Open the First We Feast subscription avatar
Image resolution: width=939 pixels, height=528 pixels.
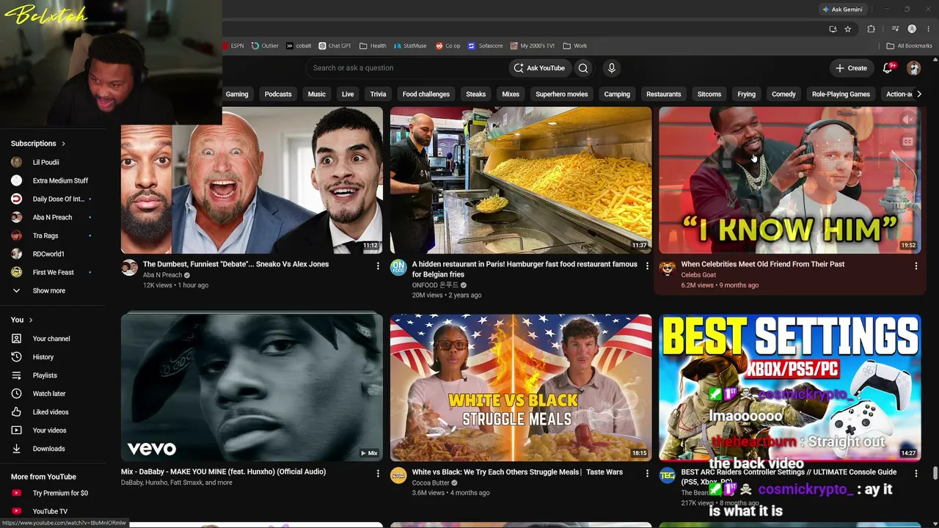click(16, 272)
